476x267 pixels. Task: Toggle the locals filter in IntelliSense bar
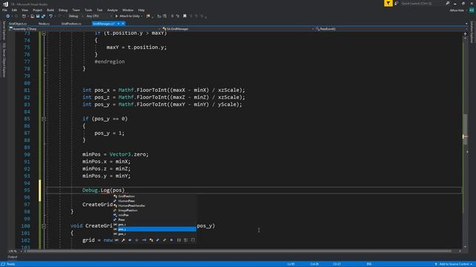click(116, 240)
